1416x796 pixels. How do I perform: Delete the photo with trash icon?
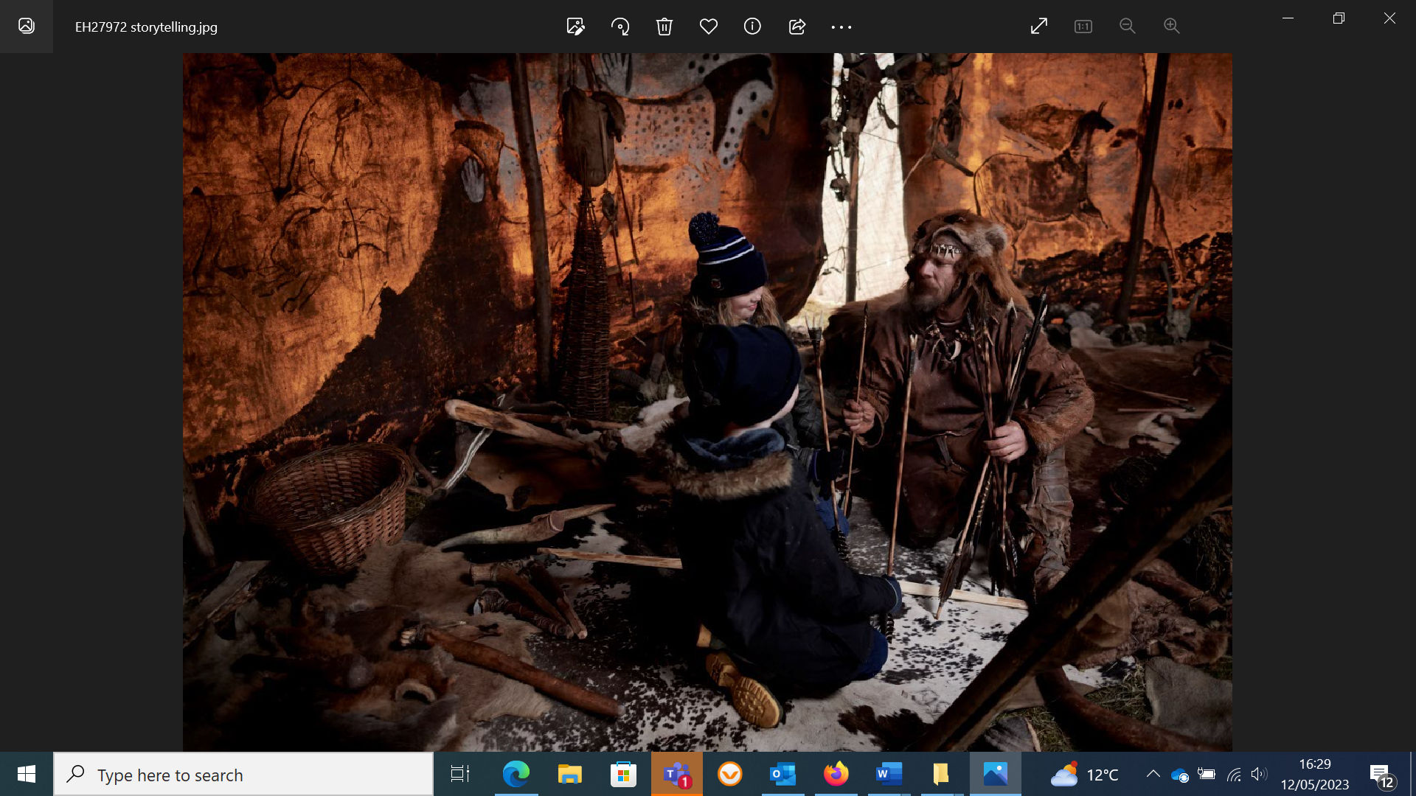tap(664, 27)
